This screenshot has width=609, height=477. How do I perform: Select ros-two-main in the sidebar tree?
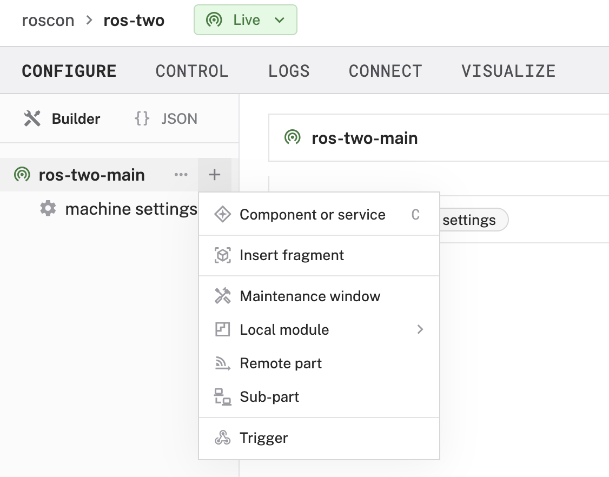coord(91,175)
